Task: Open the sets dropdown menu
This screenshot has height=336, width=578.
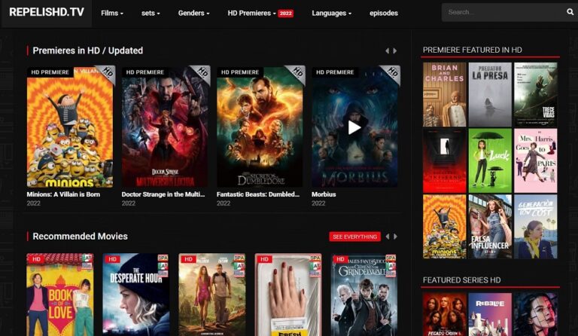Action: [151, 13]
